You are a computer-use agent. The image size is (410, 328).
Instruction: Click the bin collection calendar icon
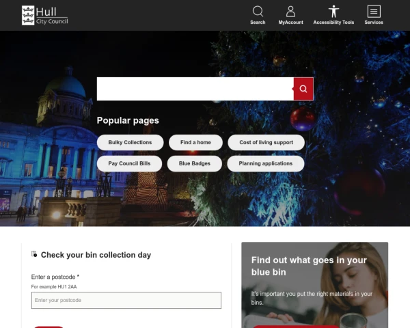[x=34, y=254]
